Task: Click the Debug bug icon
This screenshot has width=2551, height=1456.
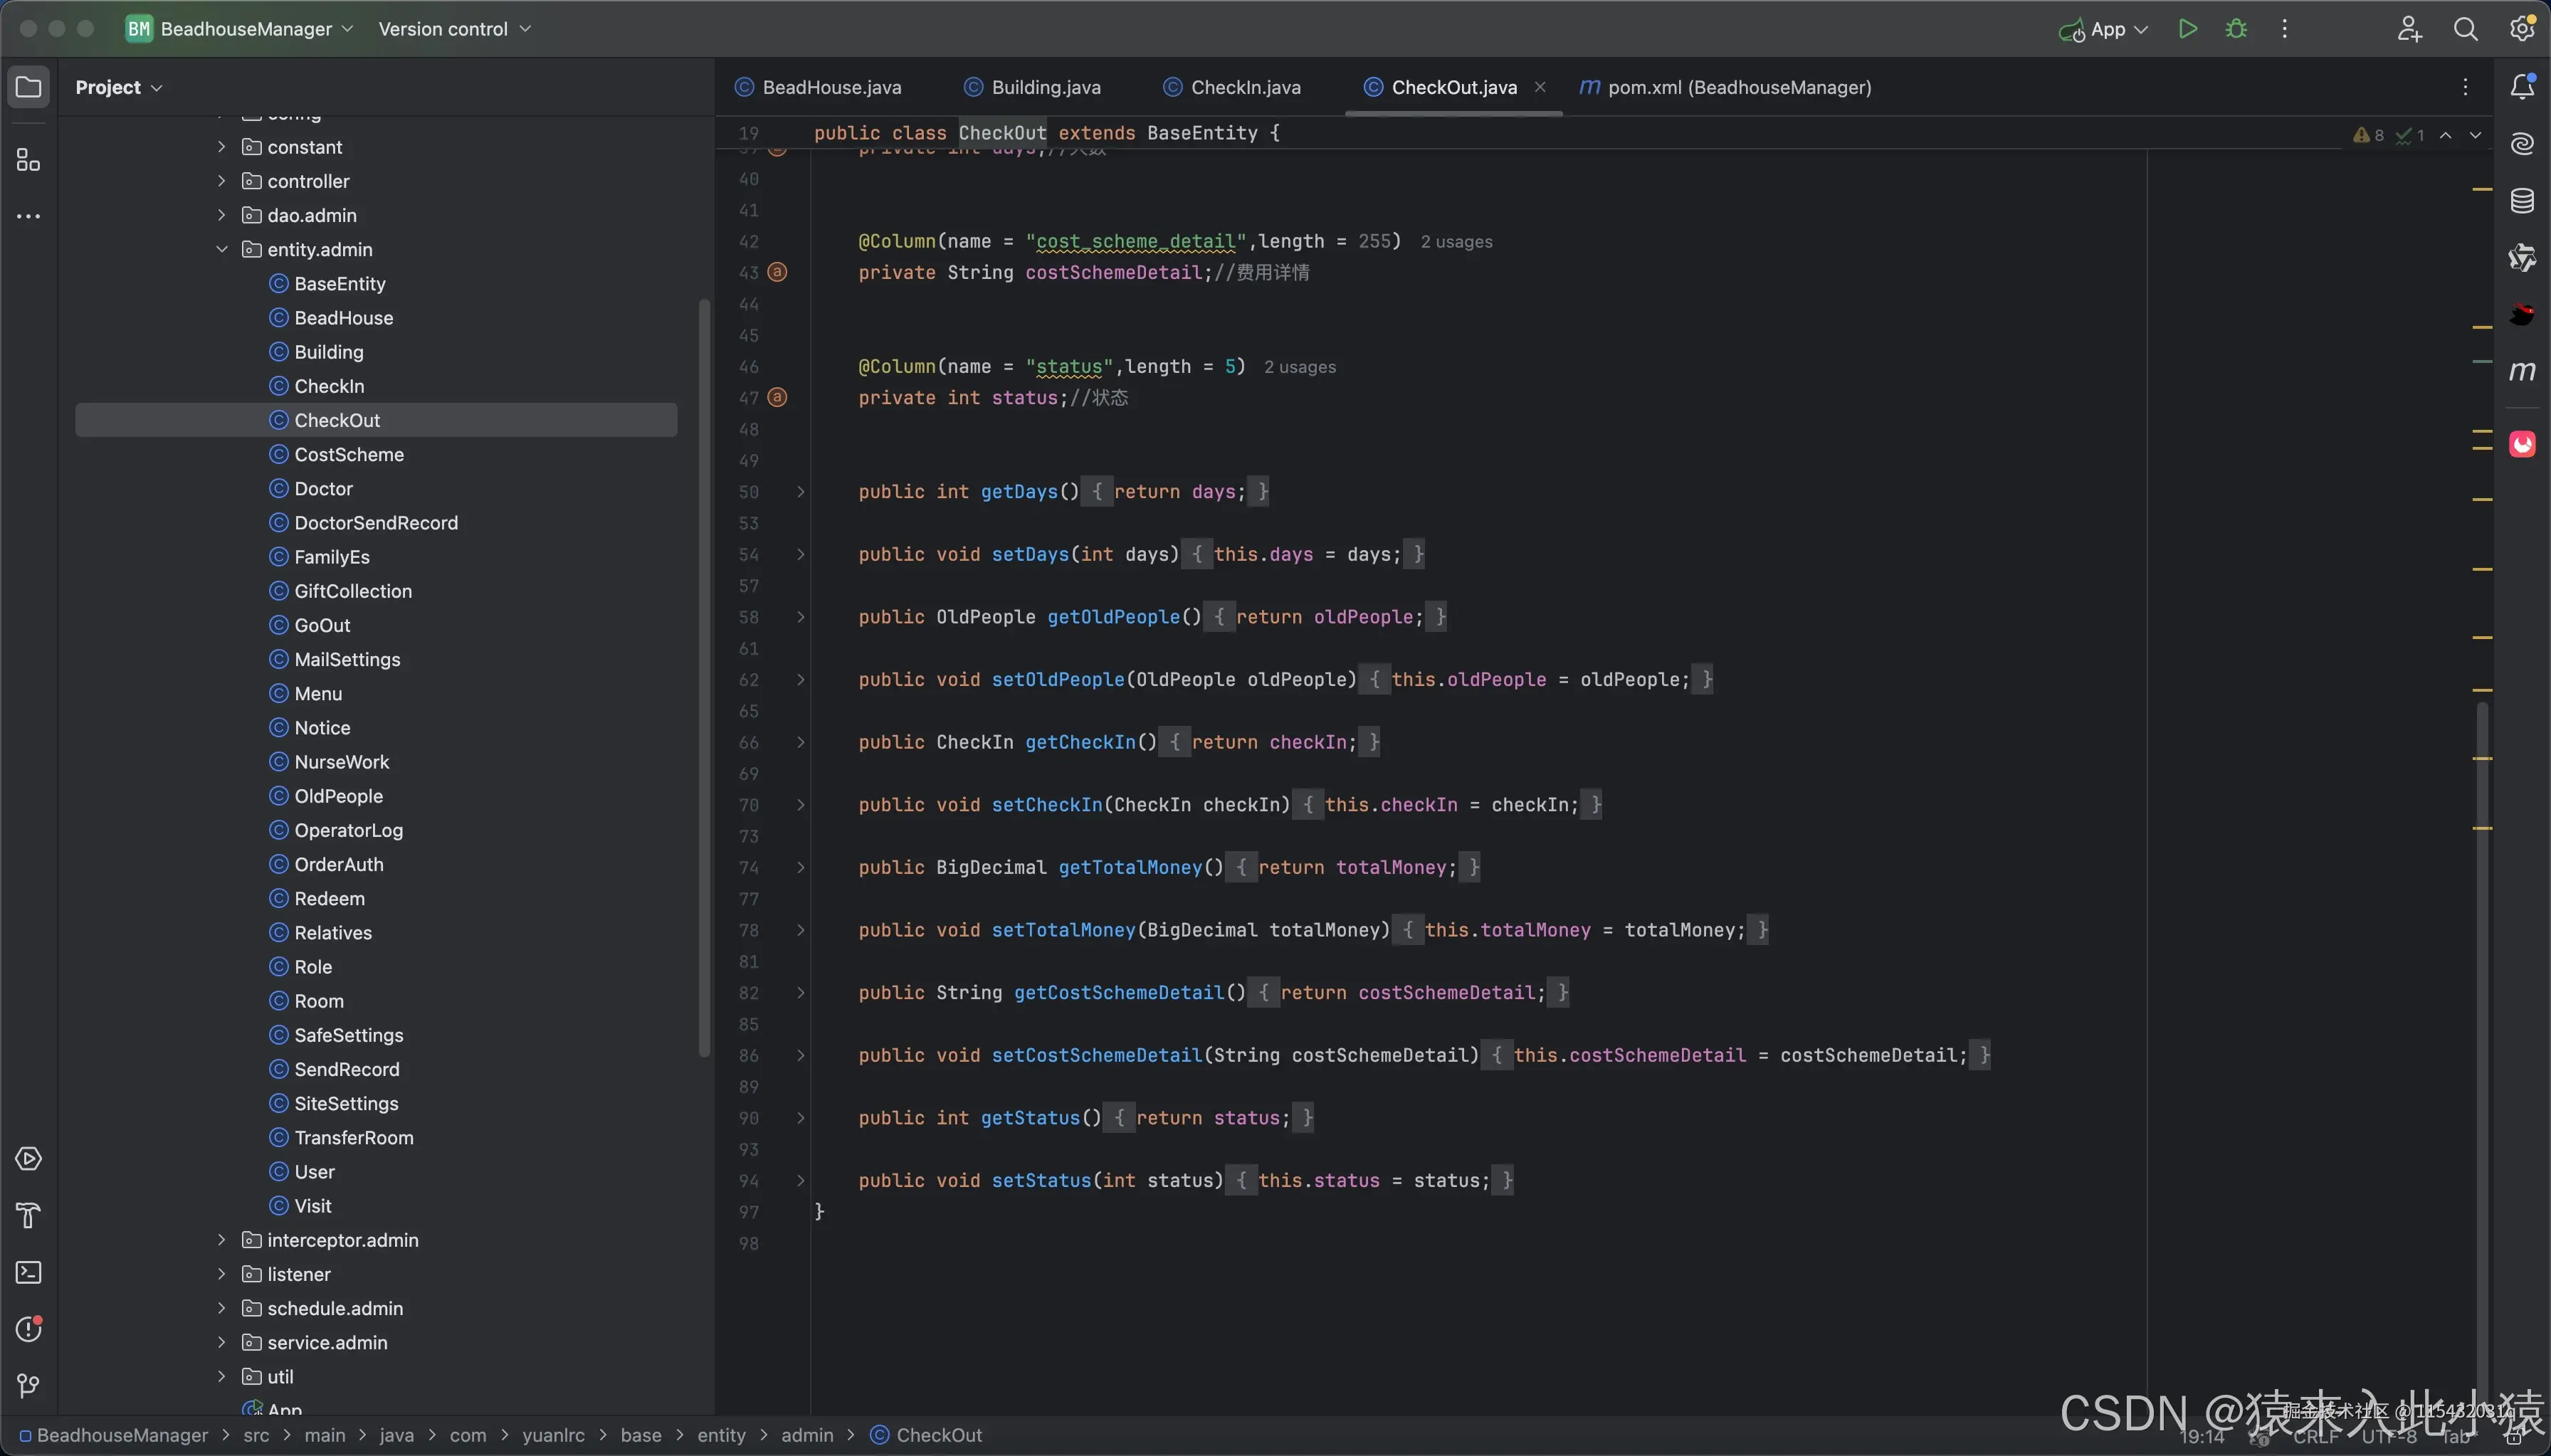Action: [x=2236, y=29]
